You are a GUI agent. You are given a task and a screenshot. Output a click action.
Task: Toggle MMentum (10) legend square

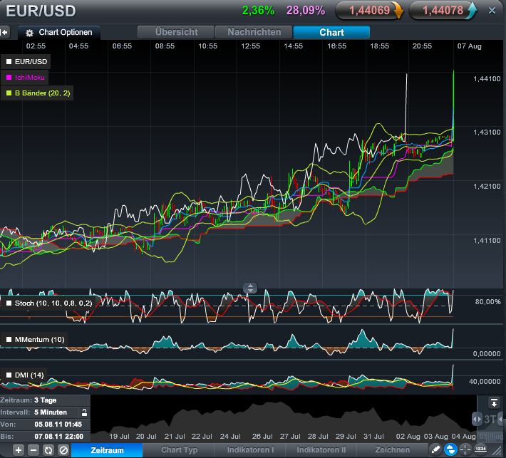(x=9, y=339)
